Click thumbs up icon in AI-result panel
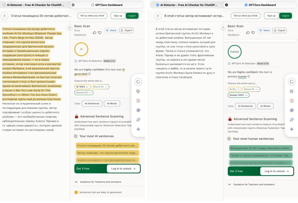Screen dimensions: 298x203 pos(94,33)
